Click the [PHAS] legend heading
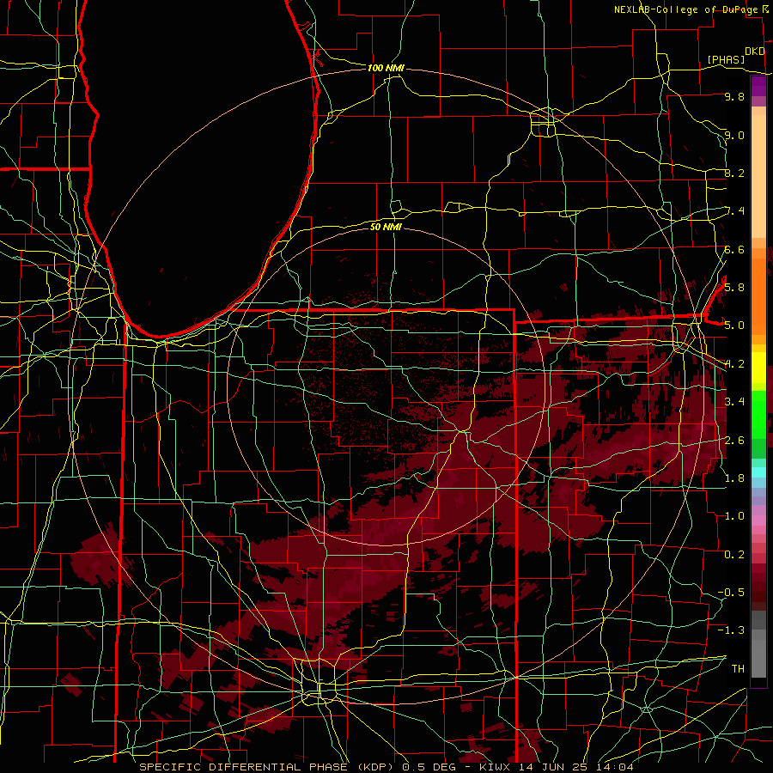This screenshot has width=773, height=773. (726, 59)
